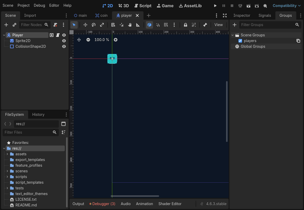The width and height of the screenshot is (304, 210).
Task: Expand the scripts folder
Action: click(x=7, y=177)
